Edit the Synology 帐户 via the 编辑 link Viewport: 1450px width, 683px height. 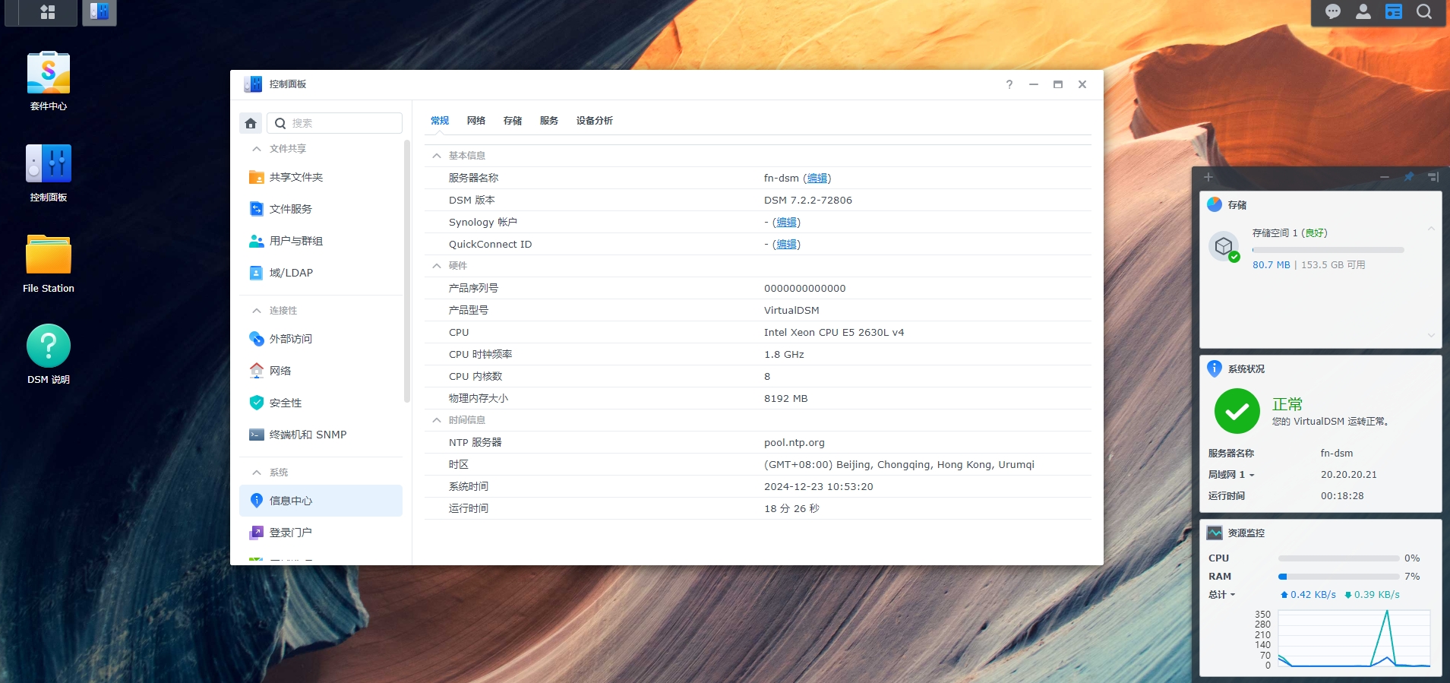tap(787, 223)
